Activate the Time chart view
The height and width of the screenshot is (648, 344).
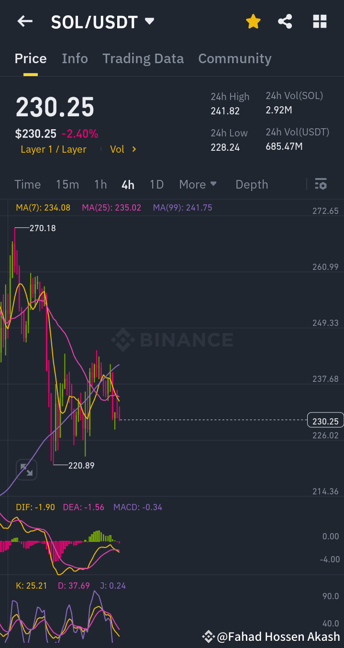(x=27, y=184)
